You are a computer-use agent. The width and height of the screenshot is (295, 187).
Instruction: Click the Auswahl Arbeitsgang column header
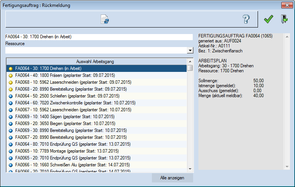[96, 62]
